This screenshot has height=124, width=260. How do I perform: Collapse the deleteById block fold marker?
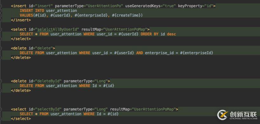click(1, 81)
